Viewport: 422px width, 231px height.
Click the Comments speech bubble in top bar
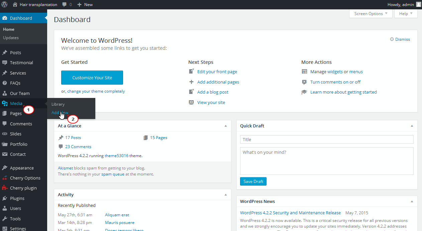(x=64, y=4)
